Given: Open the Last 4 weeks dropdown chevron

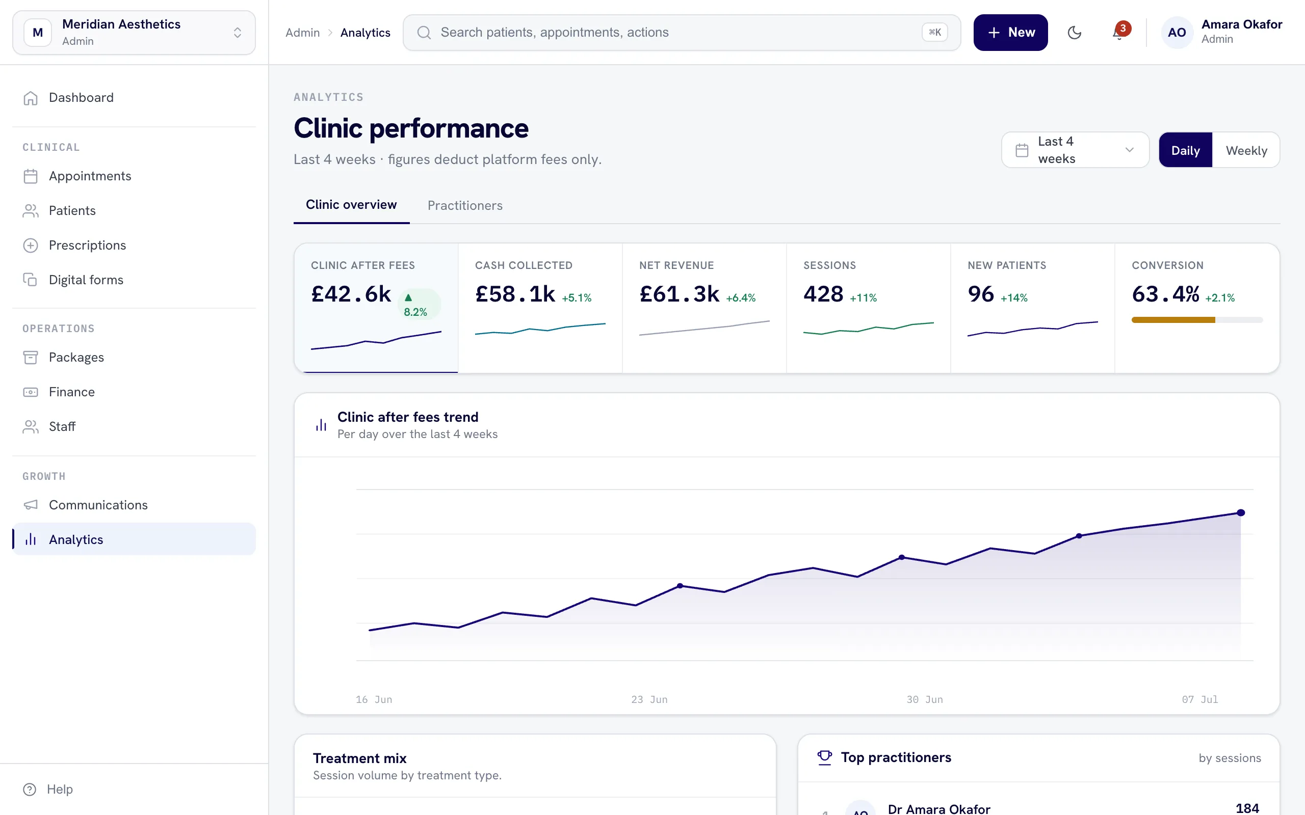Looking at the screenshot, I should click(1130, 150).
